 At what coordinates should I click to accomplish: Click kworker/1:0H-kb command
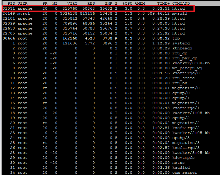tap(191, 113)
